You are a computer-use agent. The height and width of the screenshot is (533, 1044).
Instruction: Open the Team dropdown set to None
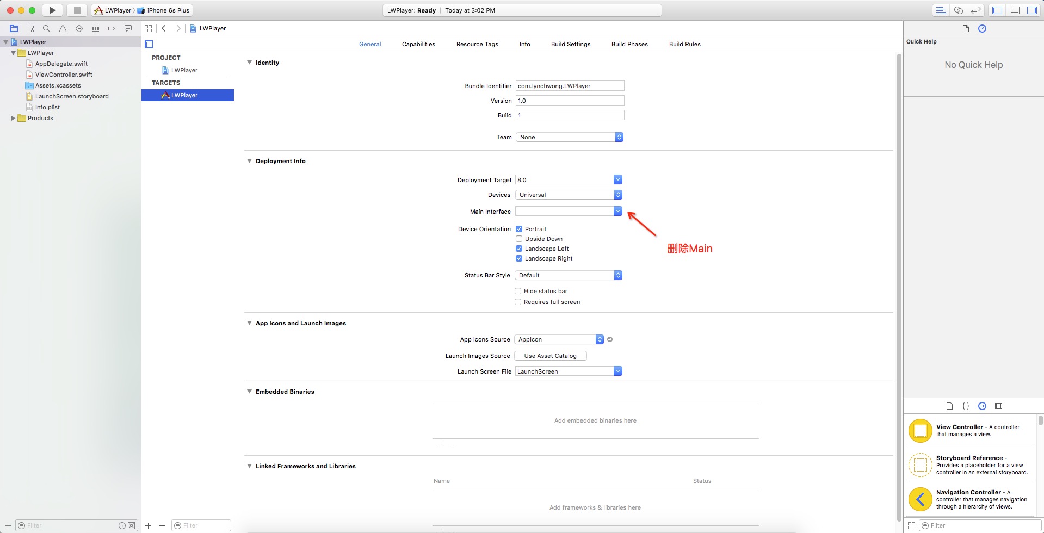pyautogui.click(x=569, y=137)
